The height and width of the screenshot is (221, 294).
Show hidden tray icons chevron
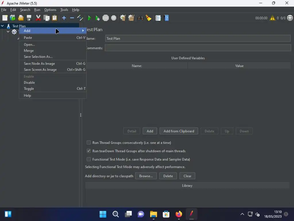pos(242,214)
